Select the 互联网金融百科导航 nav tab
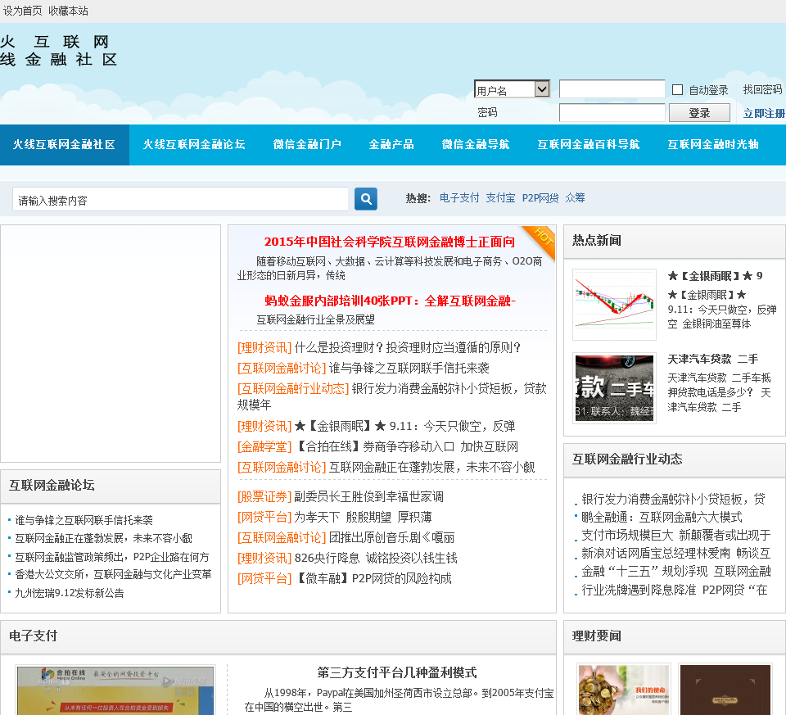 (588, 144)
